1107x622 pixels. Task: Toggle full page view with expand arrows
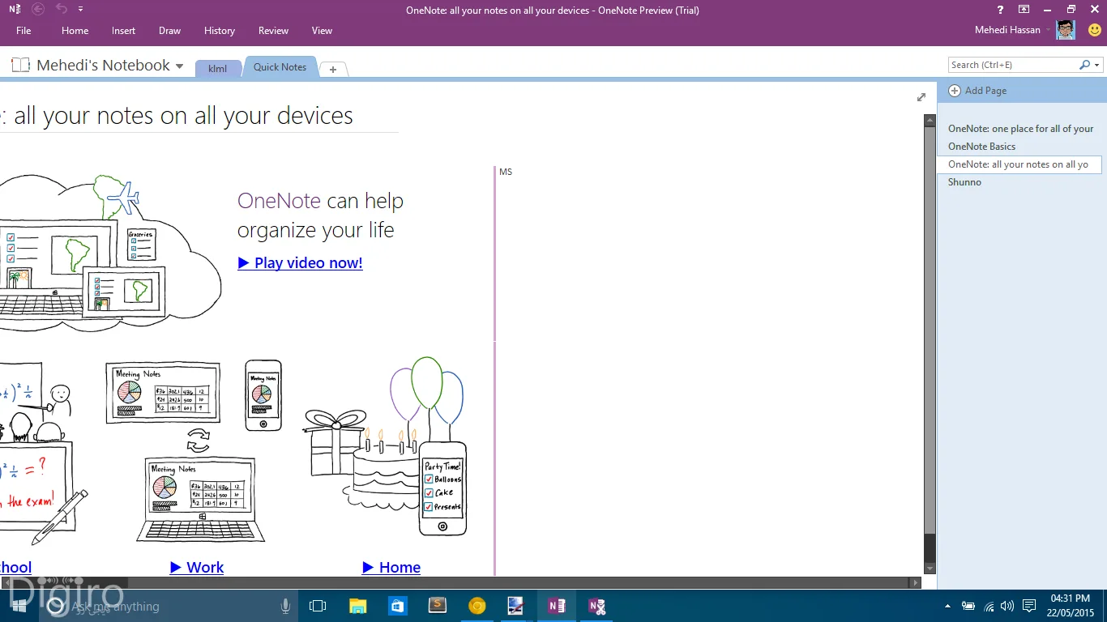click(x=921, y=97)
